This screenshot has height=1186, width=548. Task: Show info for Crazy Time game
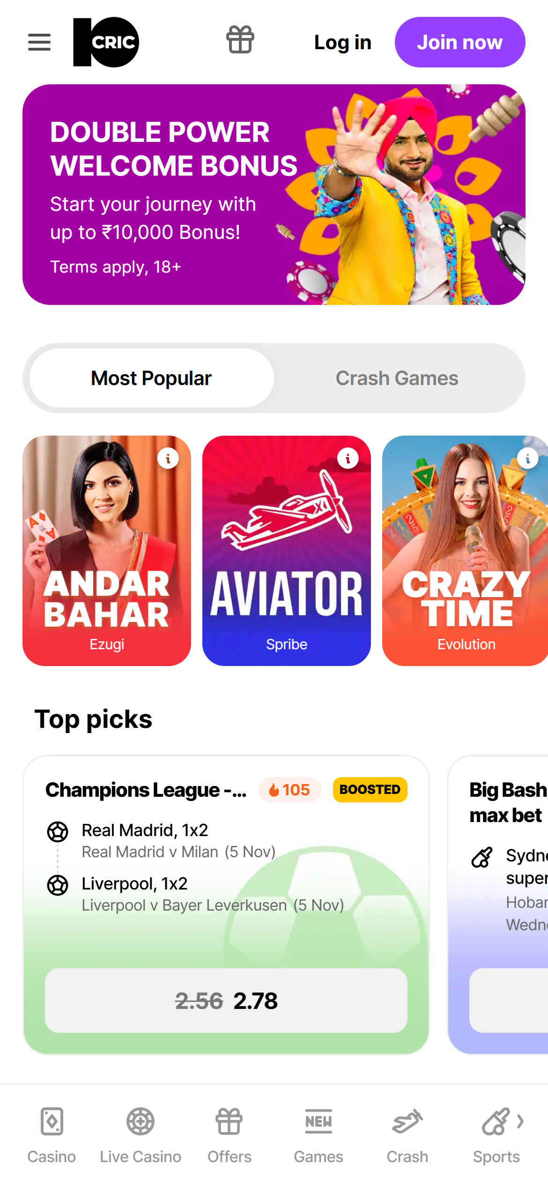click(x=528, y=458)
